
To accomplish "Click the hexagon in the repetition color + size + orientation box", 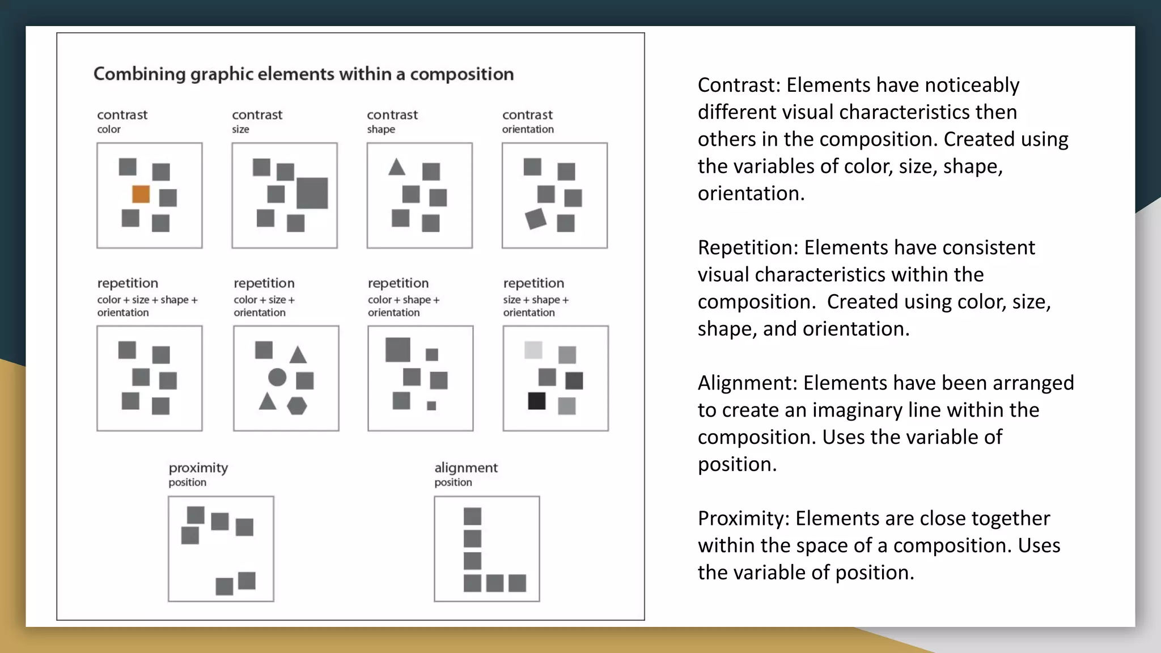I will click(x=297, y=406).
